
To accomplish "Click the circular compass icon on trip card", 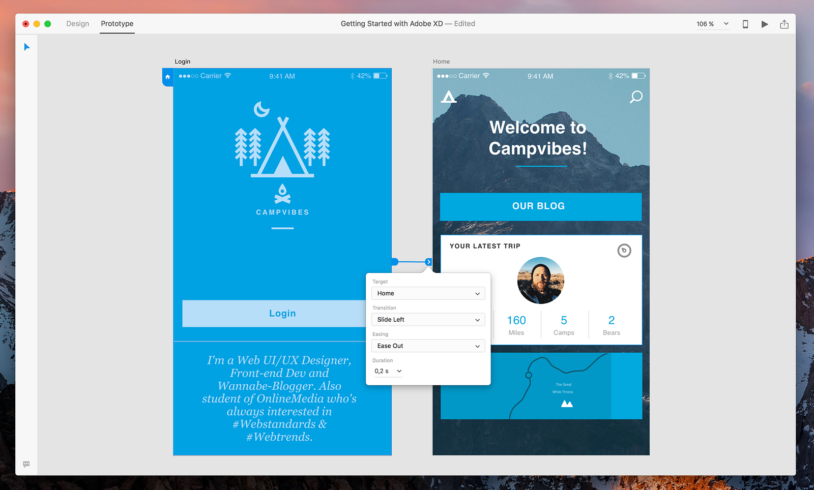I will 624,251.
